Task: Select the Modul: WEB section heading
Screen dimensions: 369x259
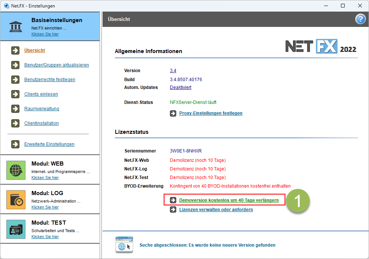Action: (x=48, y=164)
